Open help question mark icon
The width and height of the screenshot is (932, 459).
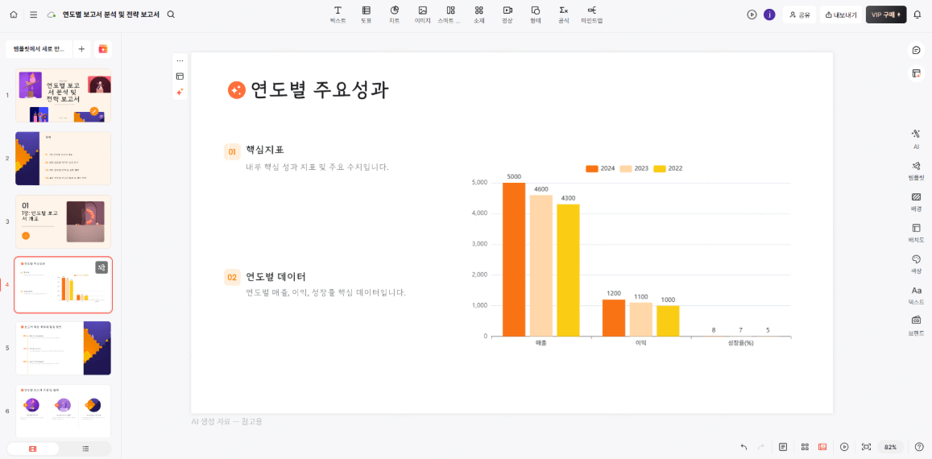click(919, 447)
